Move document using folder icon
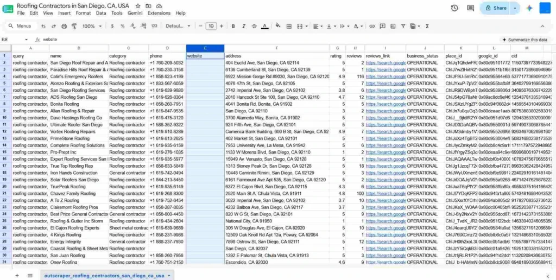Viewport: 556px width, 280px height. 148,6
